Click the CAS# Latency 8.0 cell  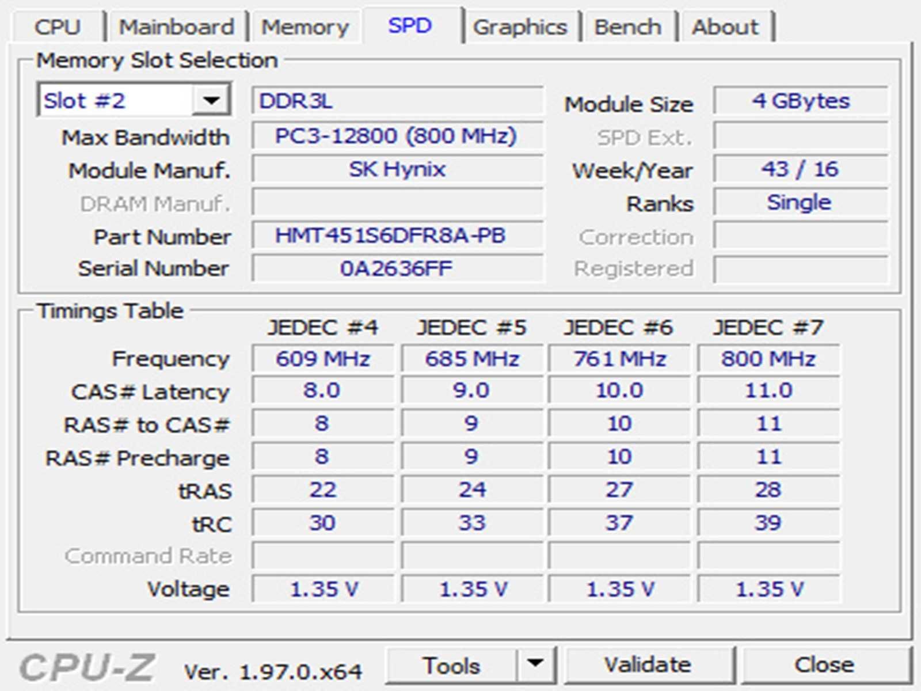click(323, 390)
